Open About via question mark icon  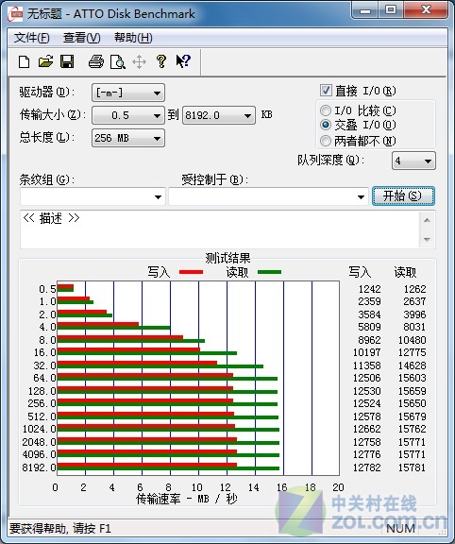click(x=160, y=61)
